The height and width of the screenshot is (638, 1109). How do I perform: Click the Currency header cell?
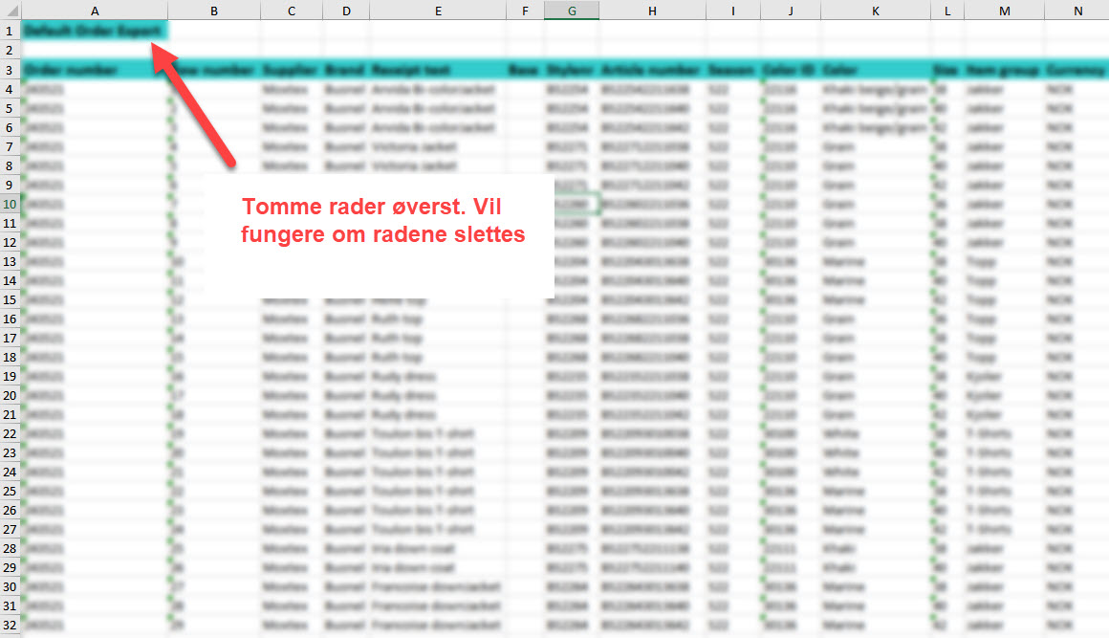(1077, 70)
